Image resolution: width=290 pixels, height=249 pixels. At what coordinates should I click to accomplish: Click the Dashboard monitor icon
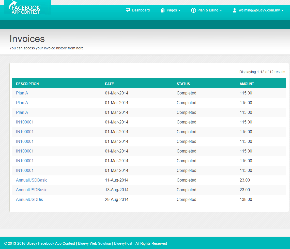(128, 10)
